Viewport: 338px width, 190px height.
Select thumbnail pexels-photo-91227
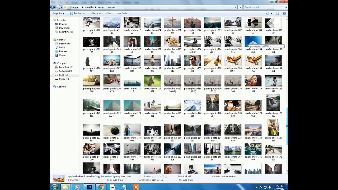coord(92,42)
